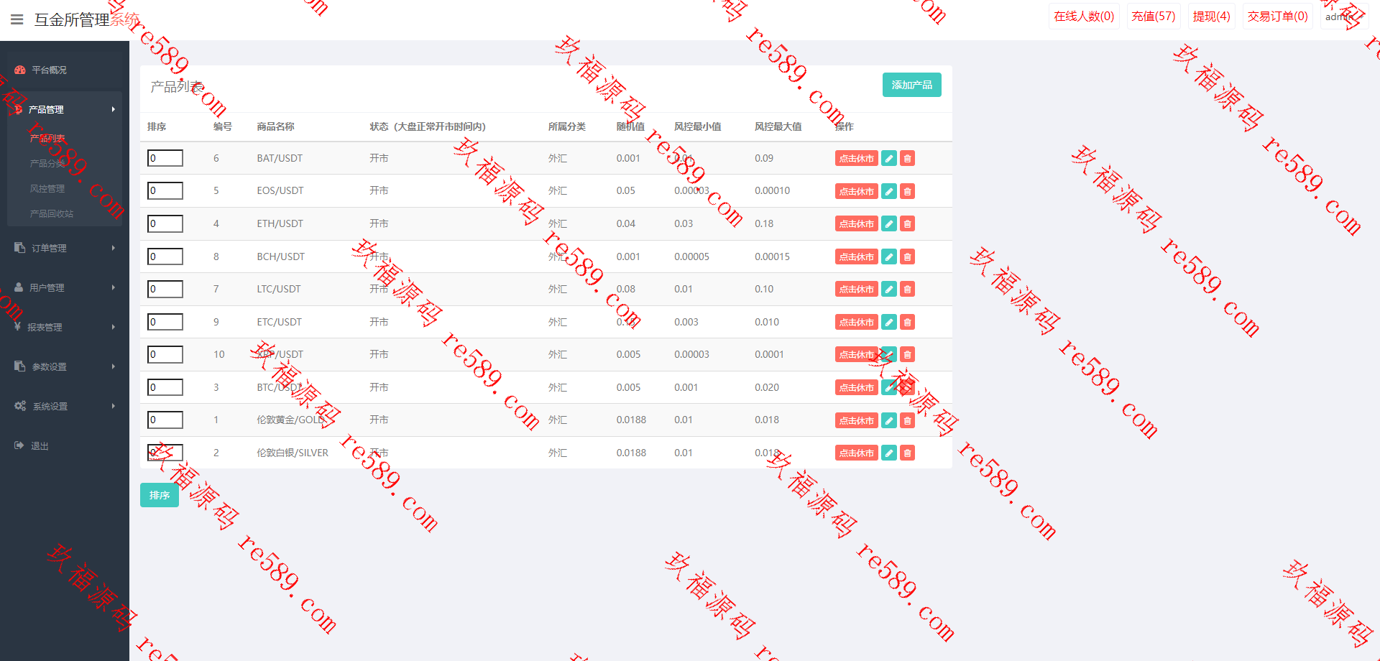Expand the 用户管理 menu arrow
Viewport: 1380px width, 661px height.
tap(113, 287)
